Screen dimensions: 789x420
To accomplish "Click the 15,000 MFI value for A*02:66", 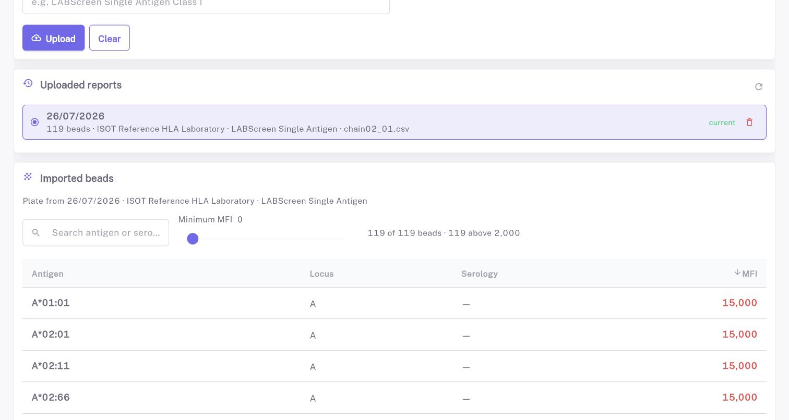I will 739,398.
